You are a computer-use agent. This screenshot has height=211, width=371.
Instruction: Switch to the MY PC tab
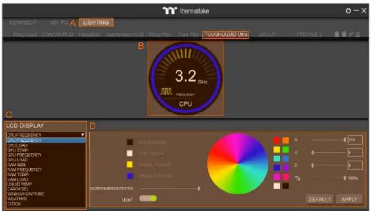(59, 22)
